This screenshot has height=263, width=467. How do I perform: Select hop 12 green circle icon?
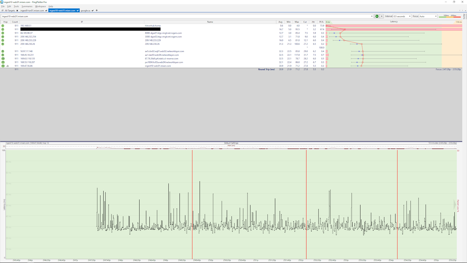3,66
